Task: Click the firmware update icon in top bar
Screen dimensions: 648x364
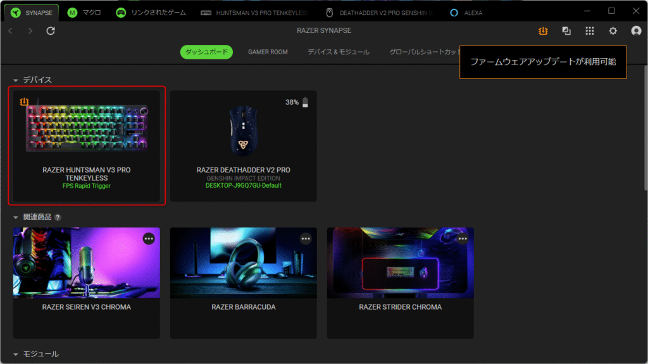Action: pyautogui.click(x=543, y=31)
